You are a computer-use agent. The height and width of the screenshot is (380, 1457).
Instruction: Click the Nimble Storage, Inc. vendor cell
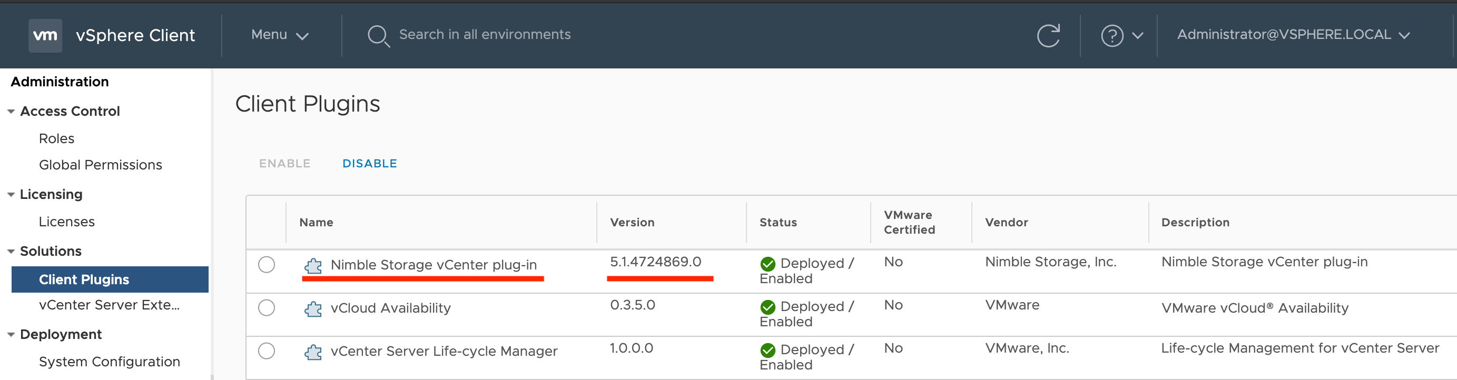pos(1051,262)
